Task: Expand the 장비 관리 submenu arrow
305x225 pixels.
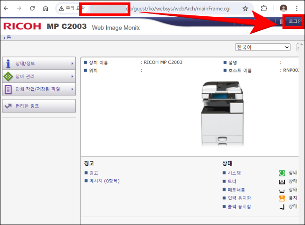Action: 73,77
